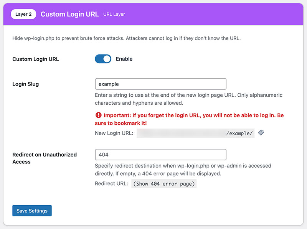This screenshot has width=307, height=229.
Task: Click the Login Slug input field
Action: [160, 84]
